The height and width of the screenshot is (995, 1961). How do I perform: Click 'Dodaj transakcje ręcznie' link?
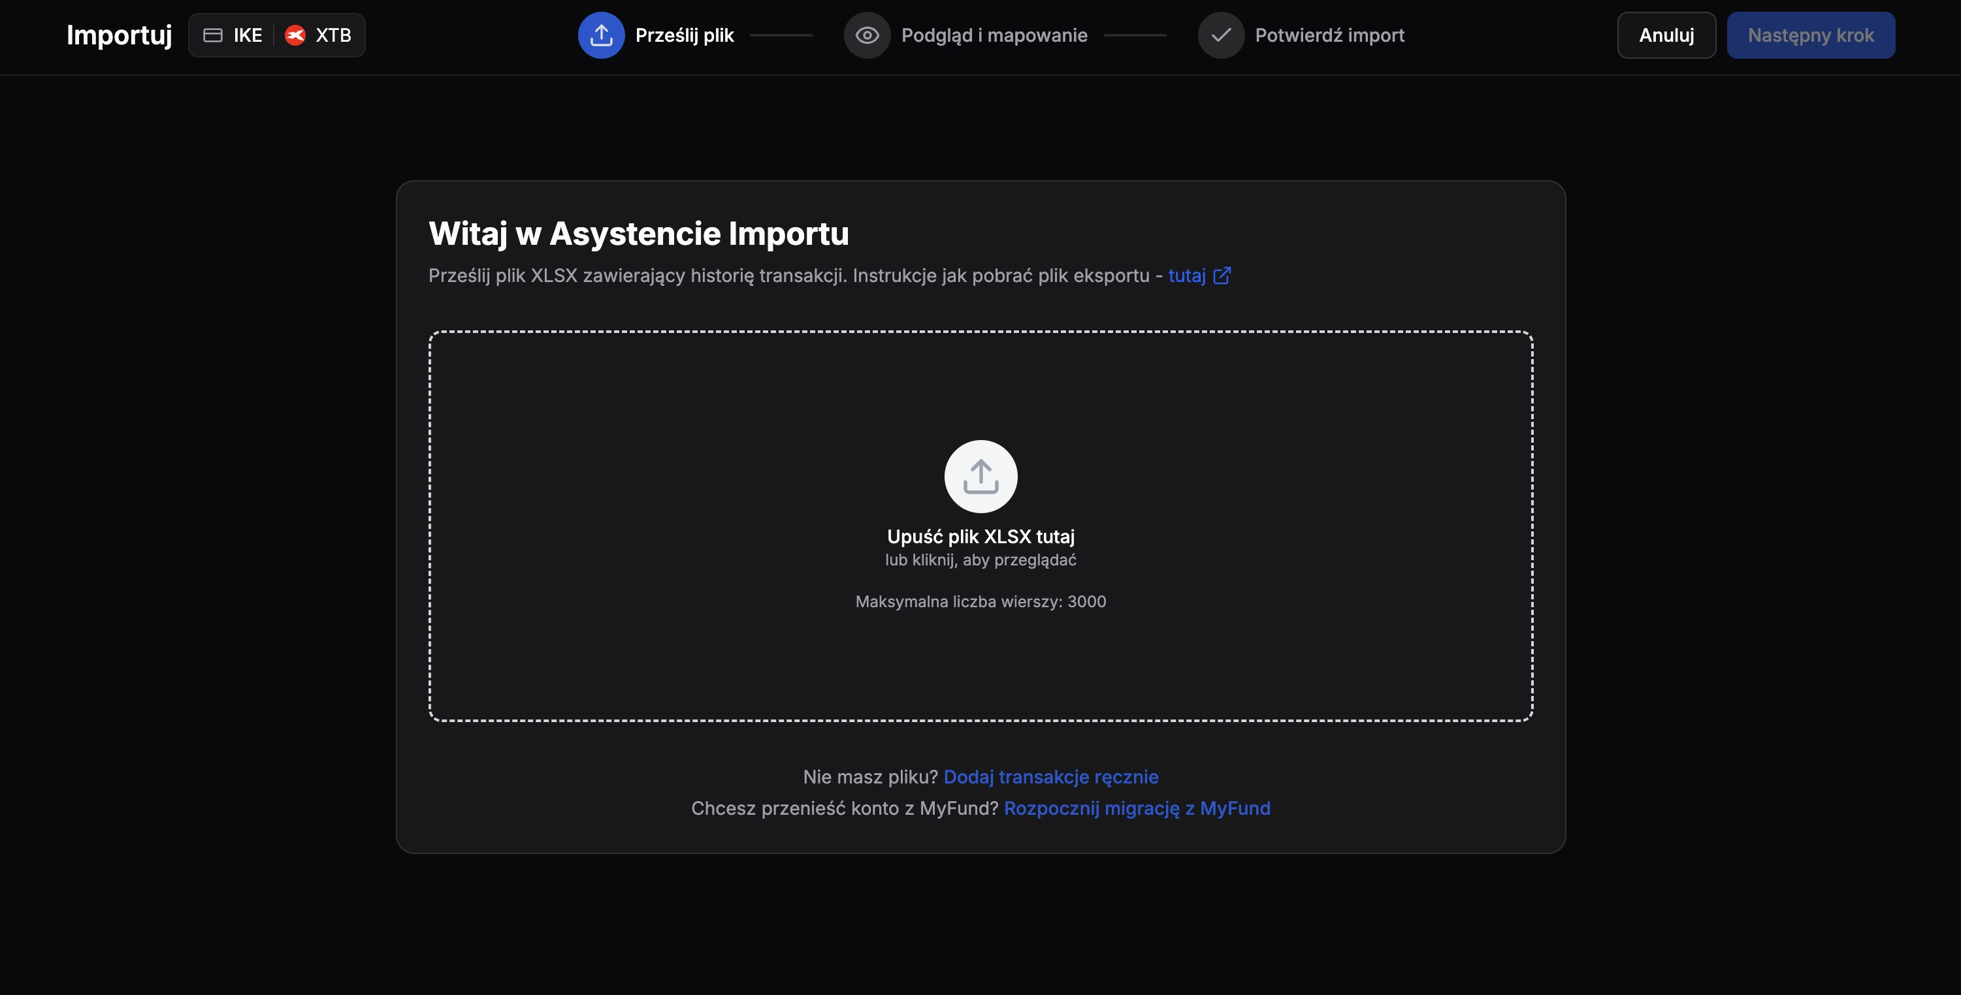point(1050,777)
